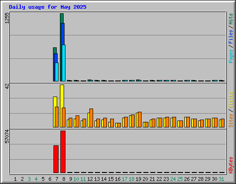
Task: Select the red KBytes legend label
Action: (x=231, y=165)
